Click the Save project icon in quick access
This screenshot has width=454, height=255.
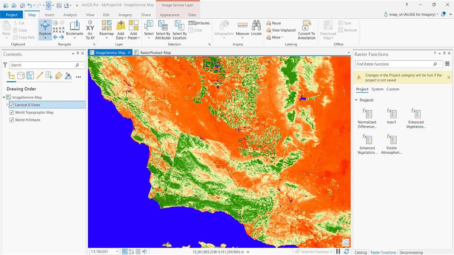click(x=22, y=5)
